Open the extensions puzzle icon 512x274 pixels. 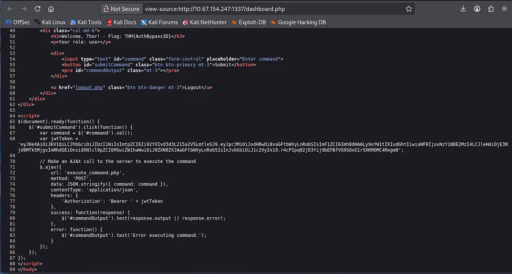491,9
